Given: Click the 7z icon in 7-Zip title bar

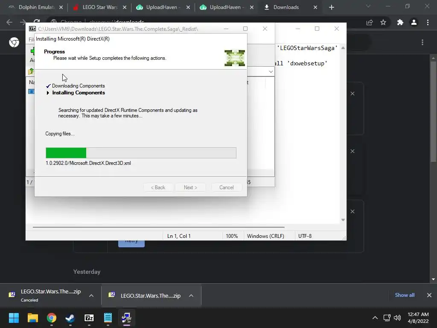Looking at the screenshot, I should click(x=32, y=29).
